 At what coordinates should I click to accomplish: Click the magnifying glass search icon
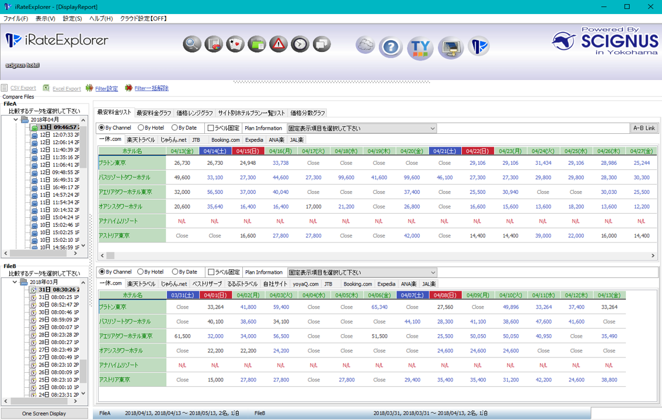click(x=192, y=44)
